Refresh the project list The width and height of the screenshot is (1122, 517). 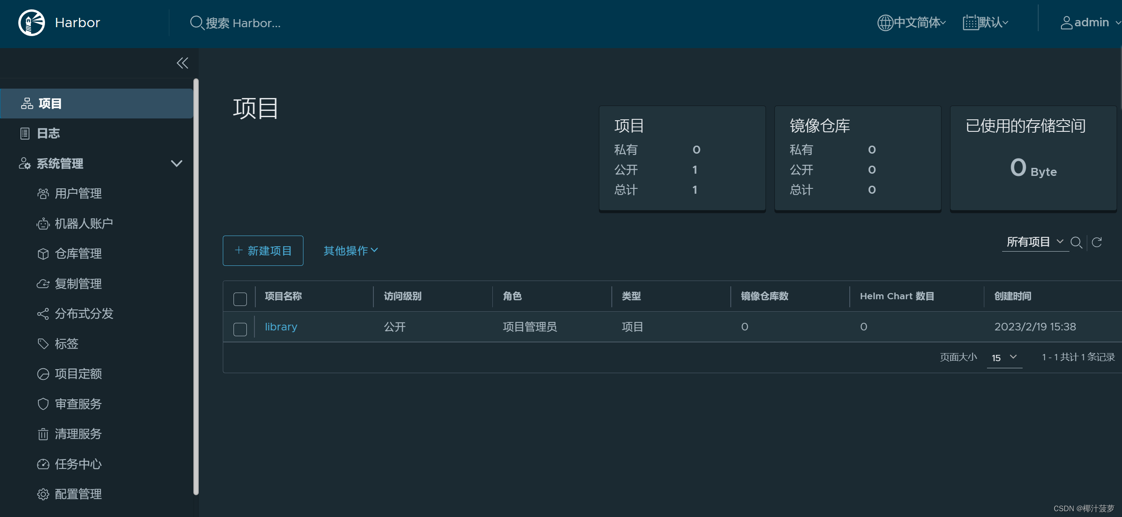click(x=1097, y=242)
